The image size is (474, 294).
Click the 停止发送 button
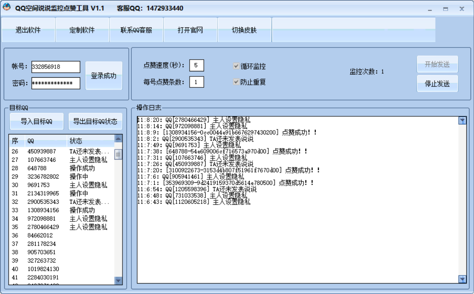tap(437, 84)
